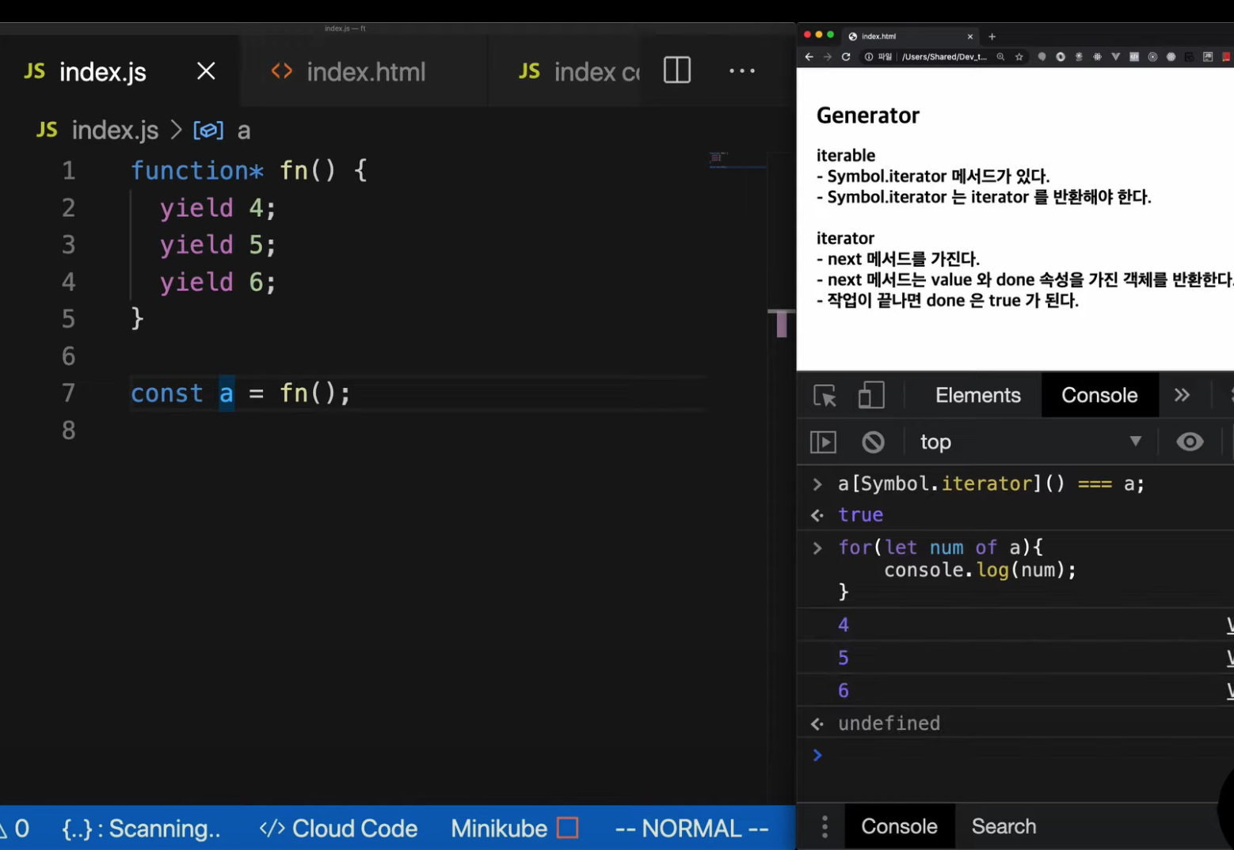Switch to the Search drawer tab
Screen dimensions: 1234x850
(x=1004, y=826)
